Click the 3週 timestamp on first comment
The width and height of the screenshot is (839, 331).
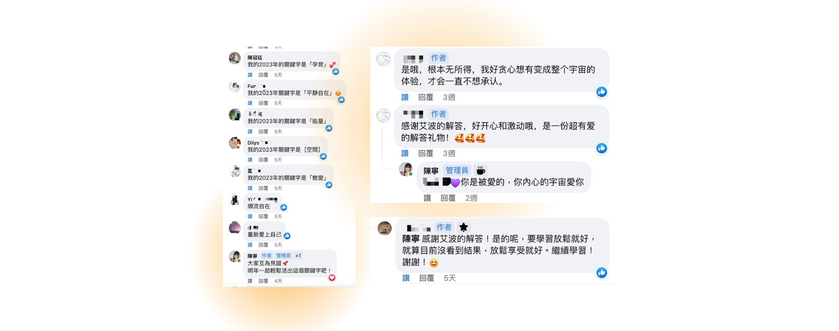[449, 97]
